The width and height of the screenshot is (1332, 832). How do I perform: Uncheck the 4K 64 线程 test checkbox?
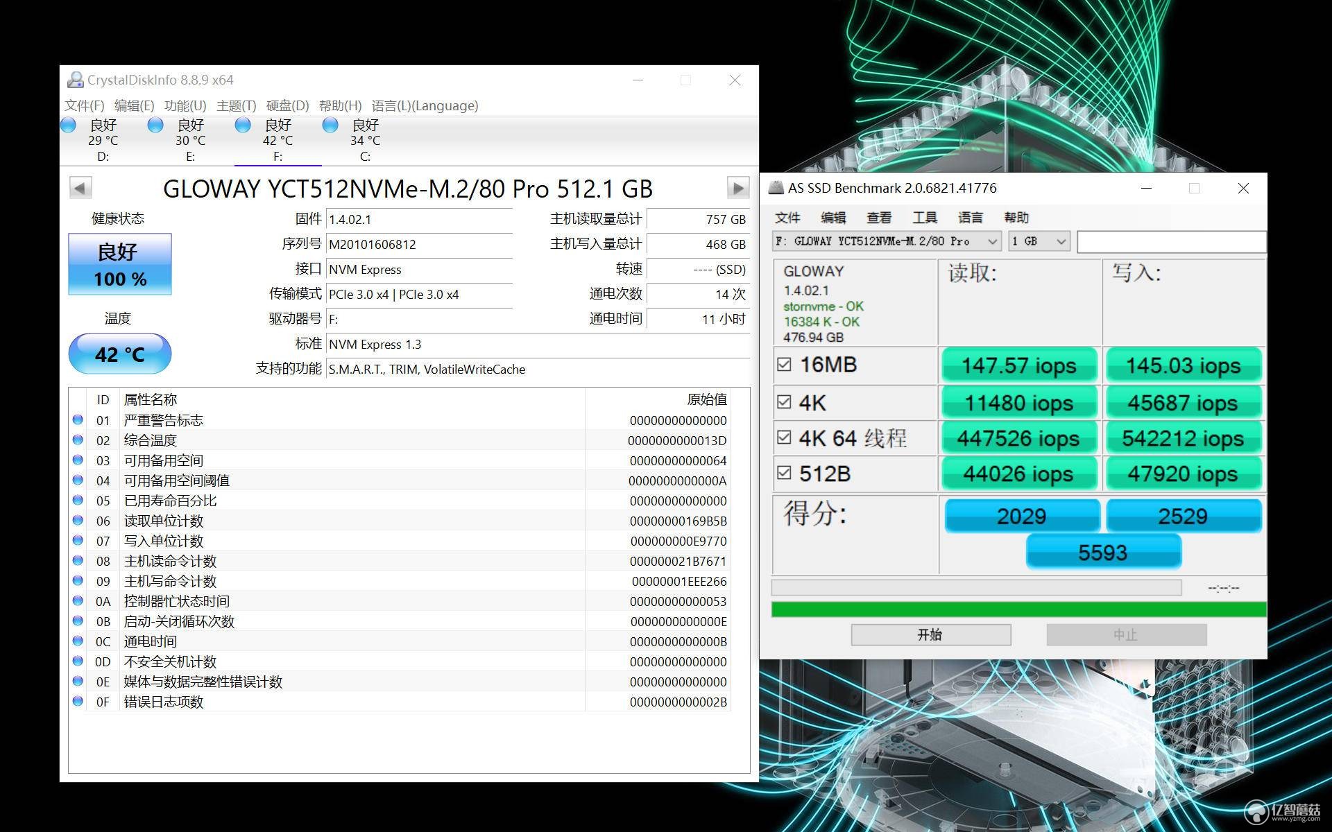(784, 437)
